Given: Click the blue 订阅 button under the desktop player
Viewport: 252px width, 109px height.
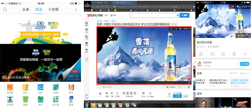Looking at the screenshot, I should point(177,96).
